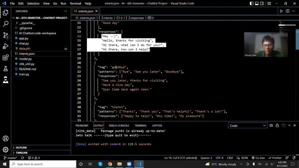This screenshot has width=299, height=168.
Task: Collapse the project root folder
Action: (41, 18)
